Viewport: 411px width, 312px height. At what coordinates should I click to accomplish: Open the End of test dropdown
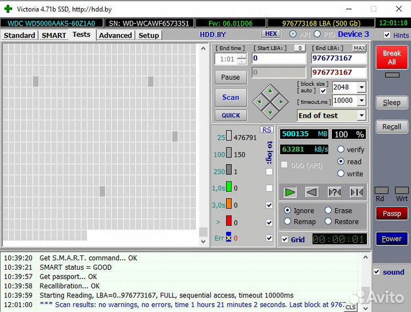click(x=362, y=115)
